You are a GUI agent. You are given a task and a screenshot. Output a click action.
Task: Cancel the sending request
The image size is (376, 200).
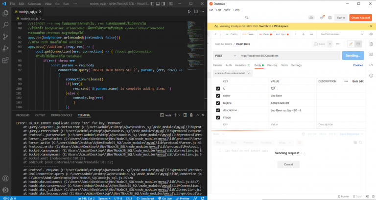288,164
